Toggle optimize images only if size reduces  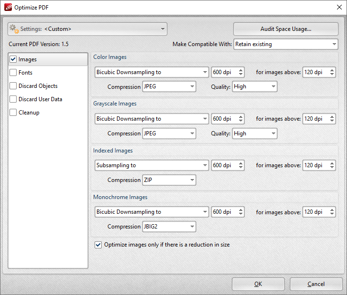(98, 245)
